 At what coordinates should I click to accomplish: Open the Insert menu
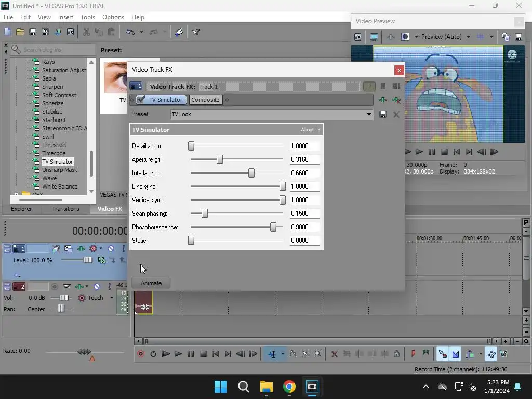tap(65, 17)
